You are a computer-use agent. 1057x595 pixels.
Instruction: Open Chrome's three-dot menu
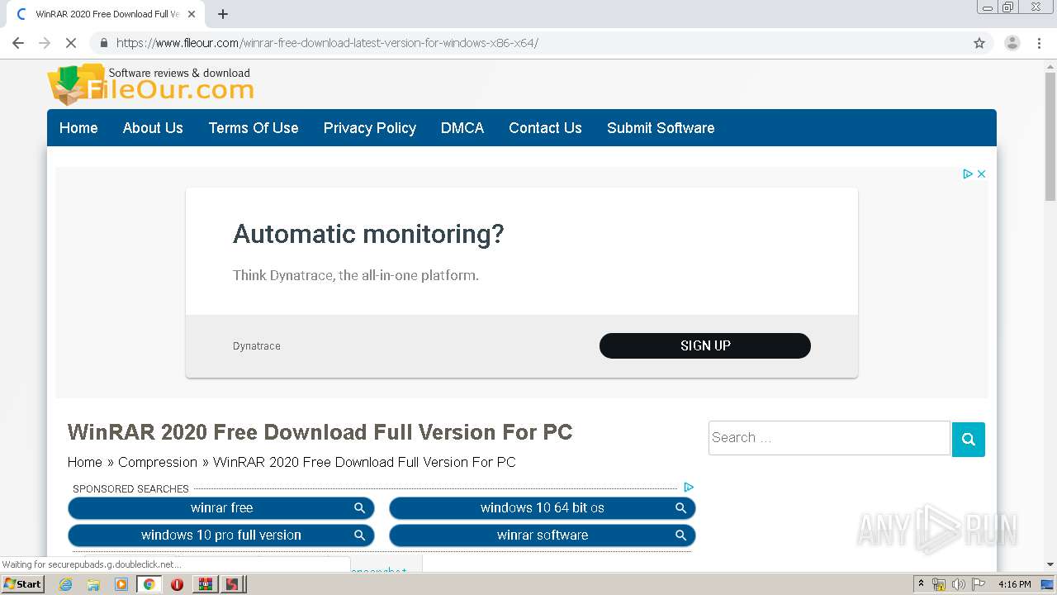(x=1039, y=43)
